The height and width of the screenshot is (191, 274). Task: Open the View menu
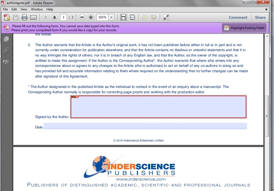[24, 9]
